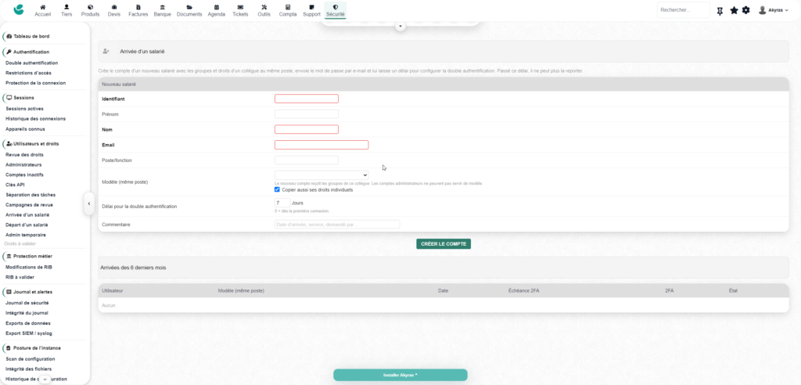Open the Outils tools icon

point(264,8)
